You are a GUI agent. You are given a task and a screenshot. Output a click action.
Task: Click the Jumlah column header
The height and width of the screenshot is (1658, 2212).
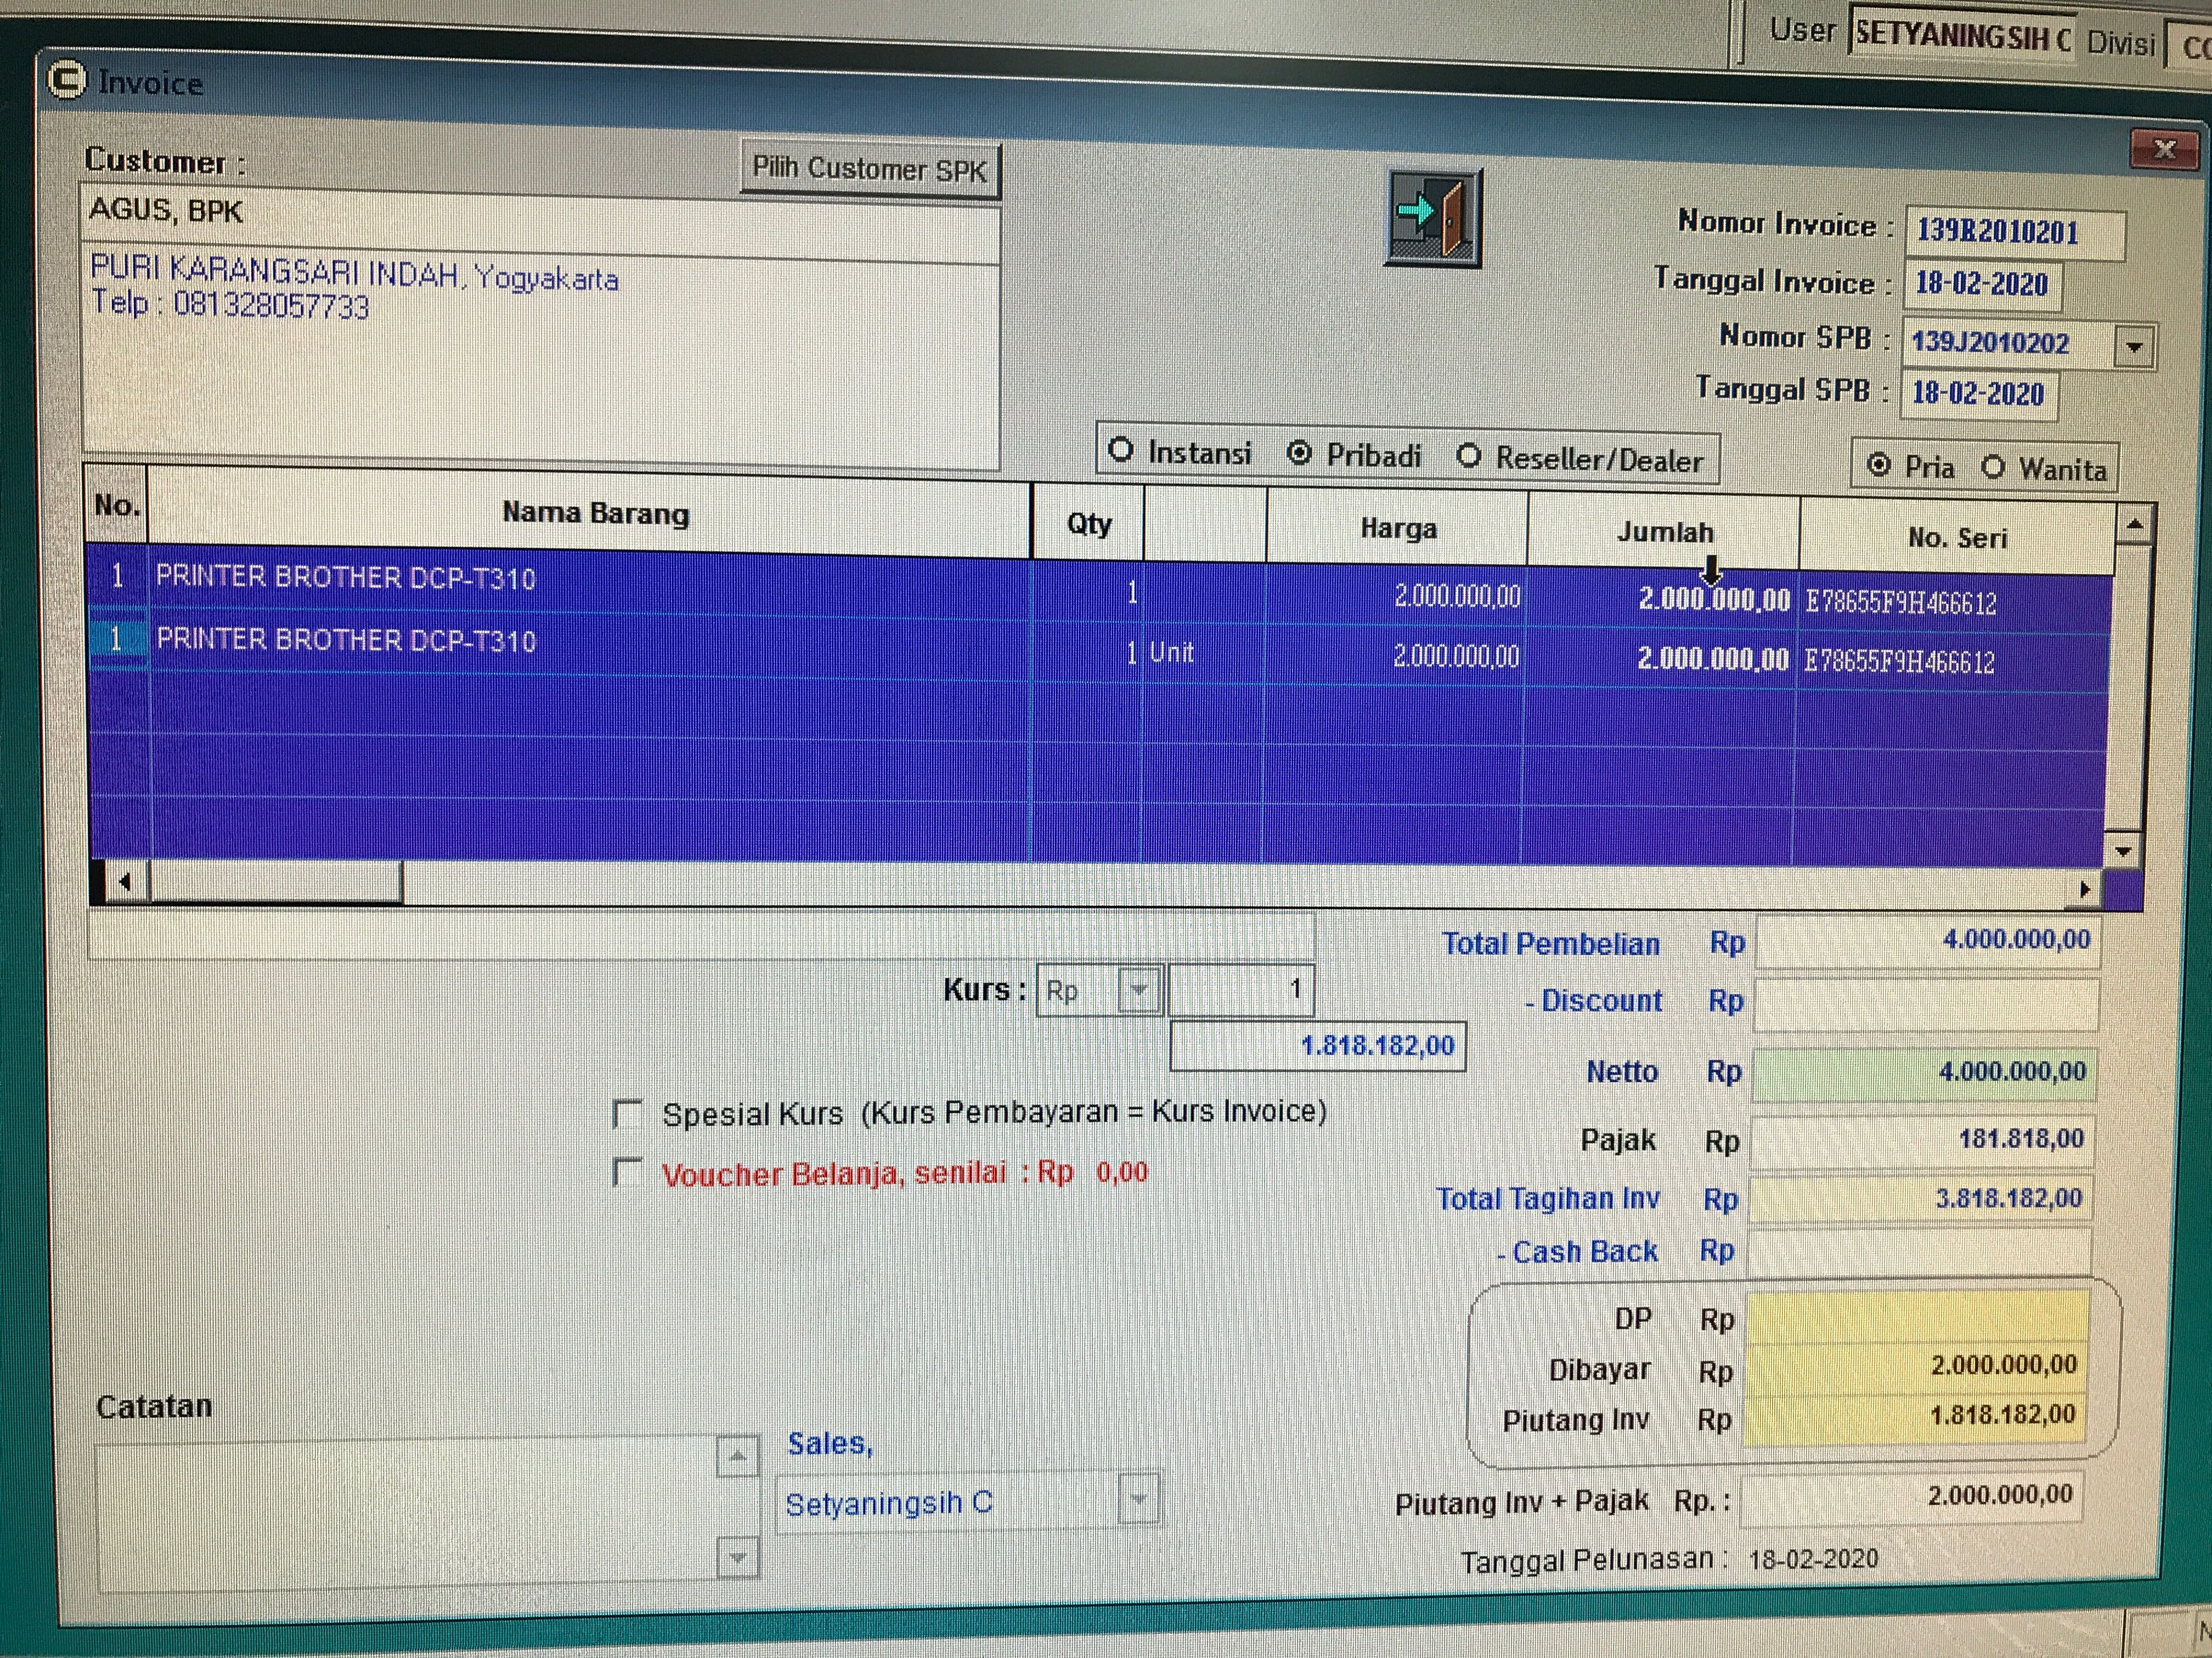(1664, 532)
